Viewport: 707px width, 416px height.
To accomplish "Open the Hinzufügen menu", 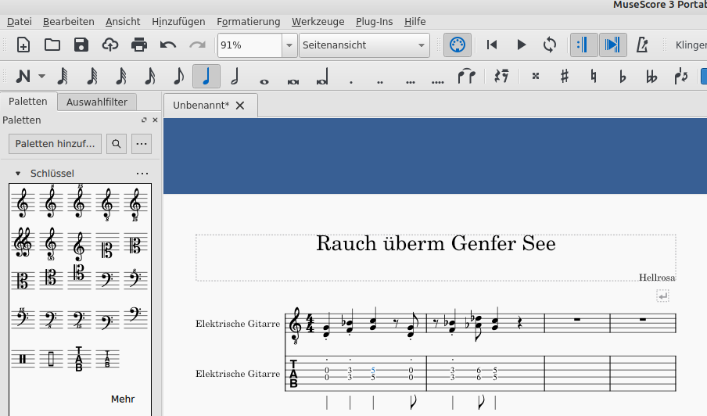I will coord(178,22).
